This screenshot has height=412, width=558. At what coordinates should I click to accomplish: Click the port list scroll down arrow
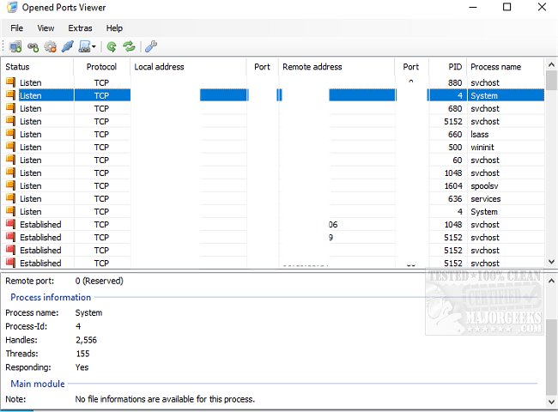(550, 262)
